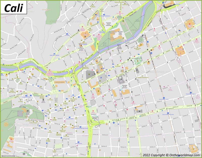Click the Kingbird Hostel lodging icon
The image size is (202, 158).
pyautogui.click(x=69, y=117)
